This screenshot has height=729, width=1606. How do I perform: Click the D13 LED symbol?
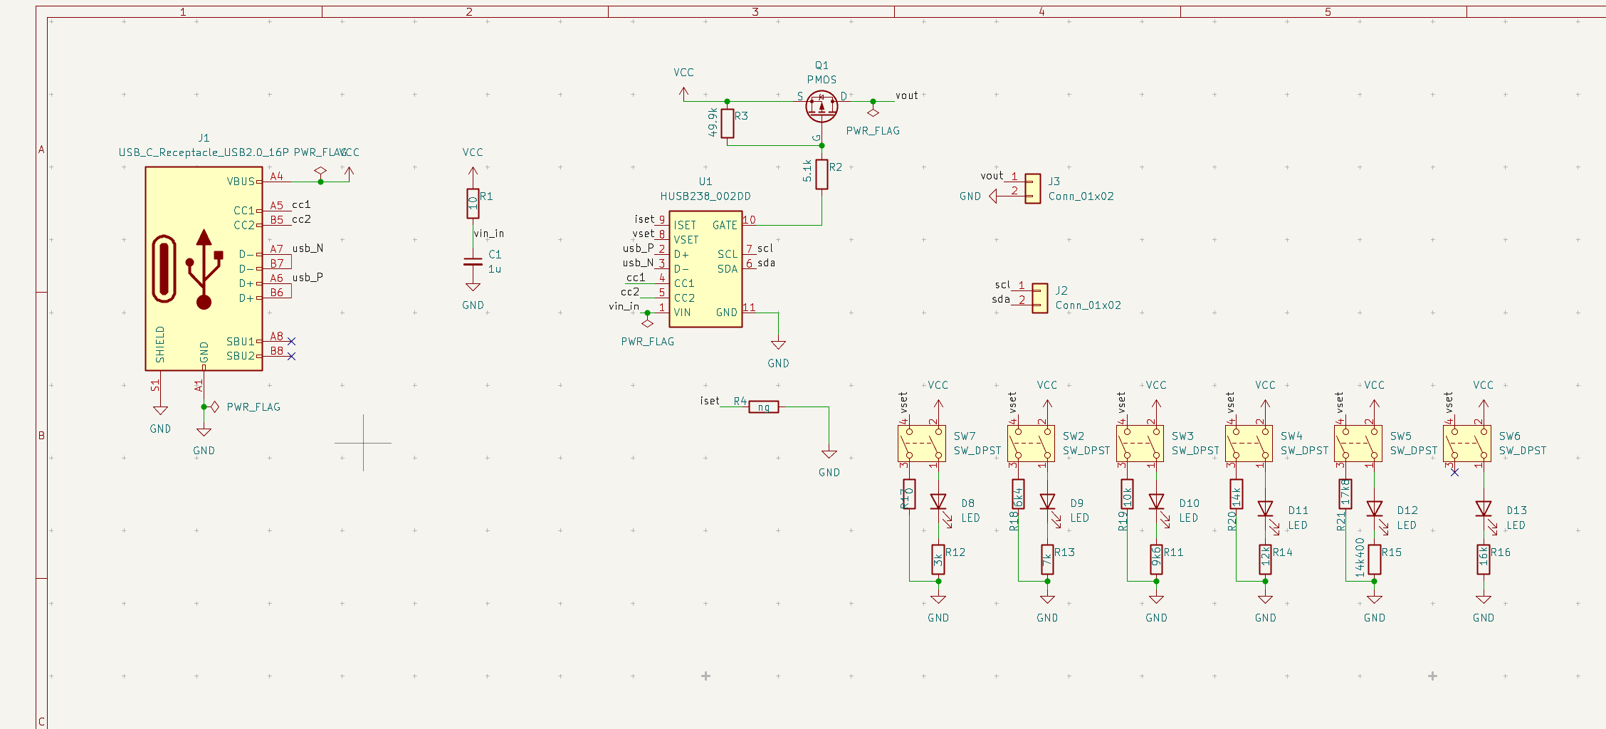[1484, 510]
